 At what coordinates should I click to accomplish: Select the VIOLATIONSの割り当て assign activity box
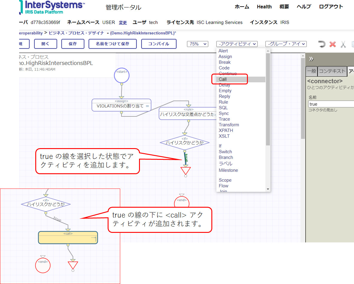coord(121,105)
